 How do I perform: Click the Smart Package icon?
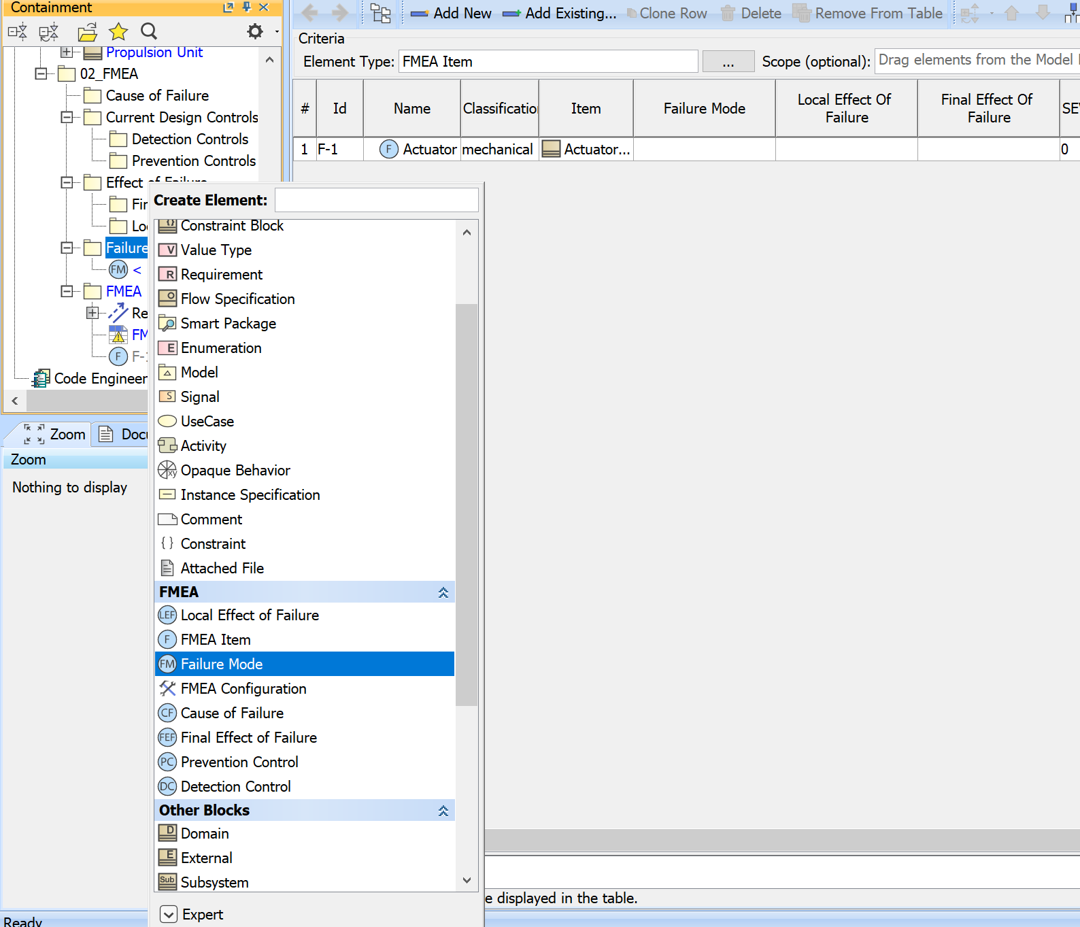[167, 323]
